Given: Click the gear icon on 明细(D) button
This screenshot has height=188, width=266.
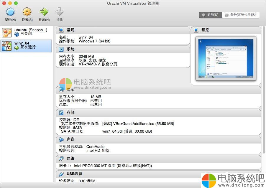Looking at the screenshot, I should [x=203, y=15].
